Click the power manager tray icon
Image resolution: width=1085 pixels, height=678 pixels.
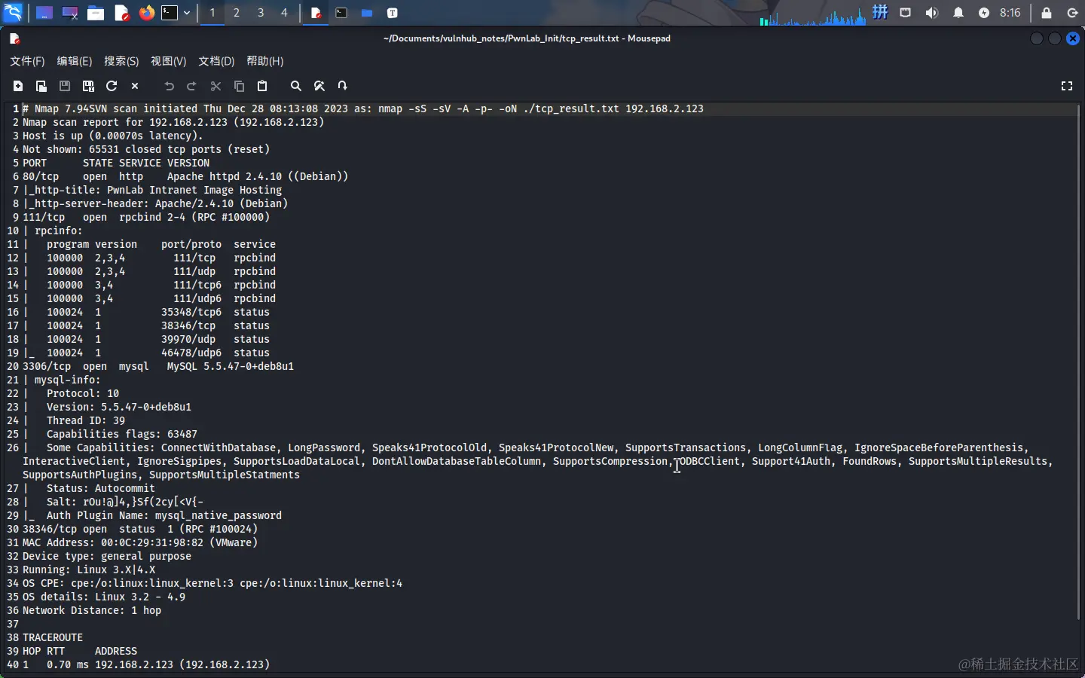click(x=984, y=13)
